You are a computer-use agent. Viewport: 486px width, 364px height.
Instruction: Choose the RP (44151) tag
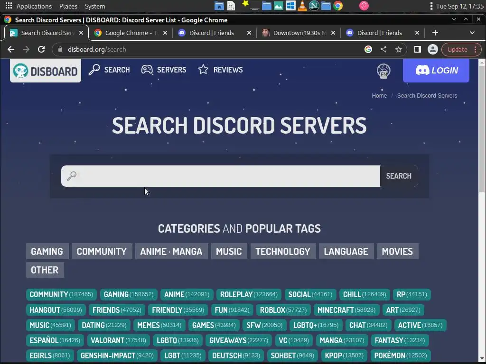pyautogui.click(x=412, y=294)
